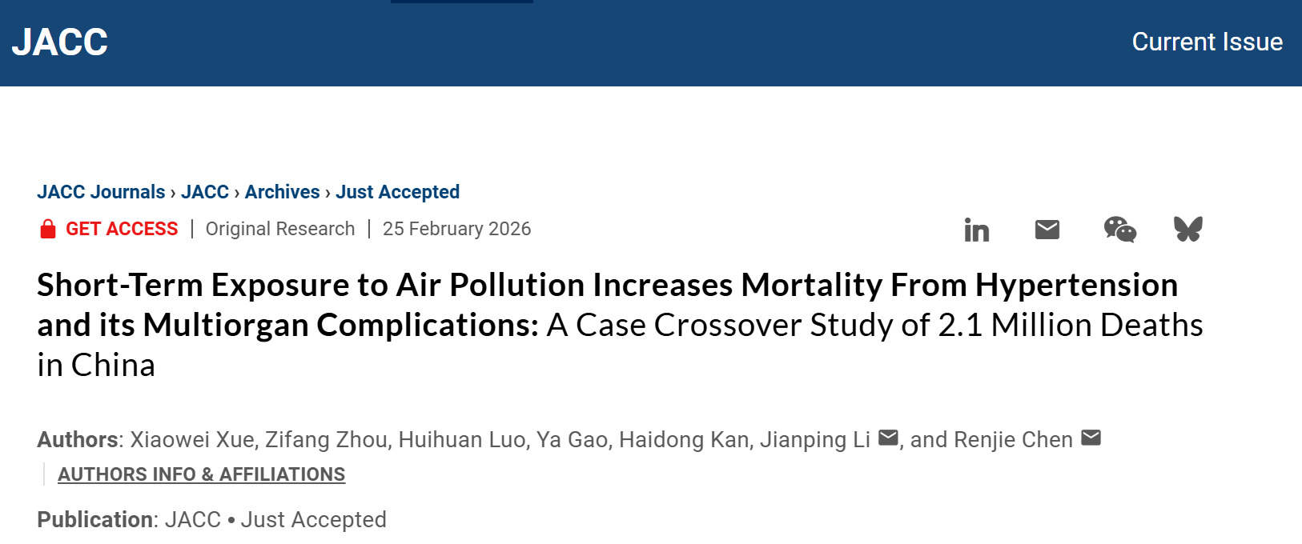Open the Just Accepted breadcrumb link
The width and height of the screenshot is (1302, 544).
(397, 192)
